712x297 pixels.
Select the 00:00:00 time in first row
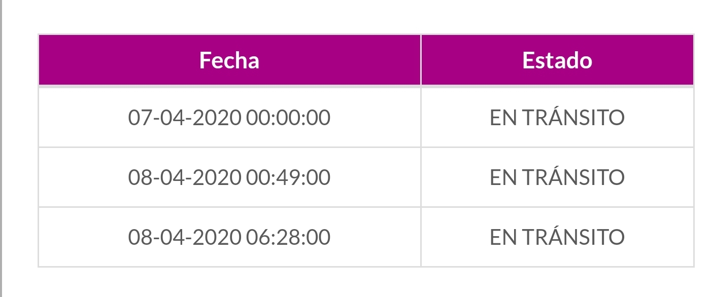point(288,118)
